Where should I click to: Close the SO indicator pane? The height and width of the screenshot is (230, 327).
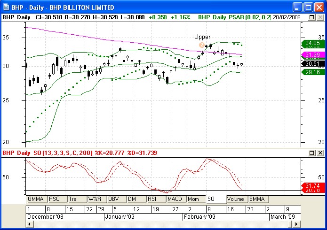[320, 153]
